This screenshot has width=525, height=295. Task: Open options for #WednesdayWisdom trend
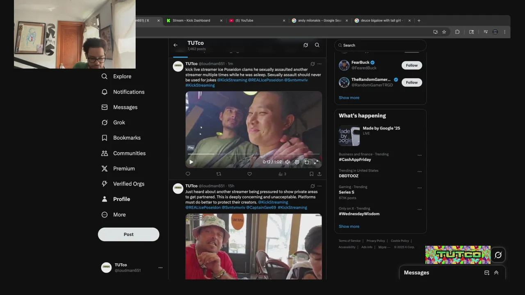419,209
